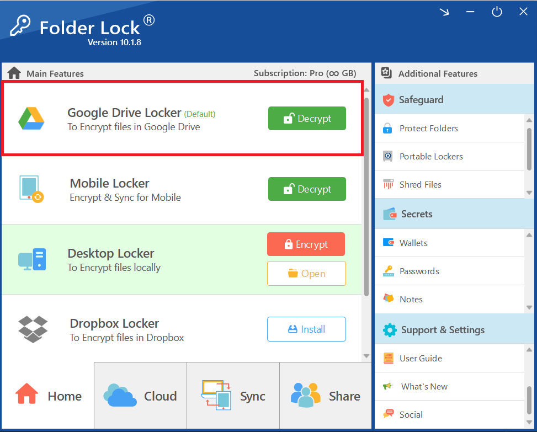Click the Version 10.1.8 label
This screenshot has width=537, height=432.
click(x=114, y=42)
